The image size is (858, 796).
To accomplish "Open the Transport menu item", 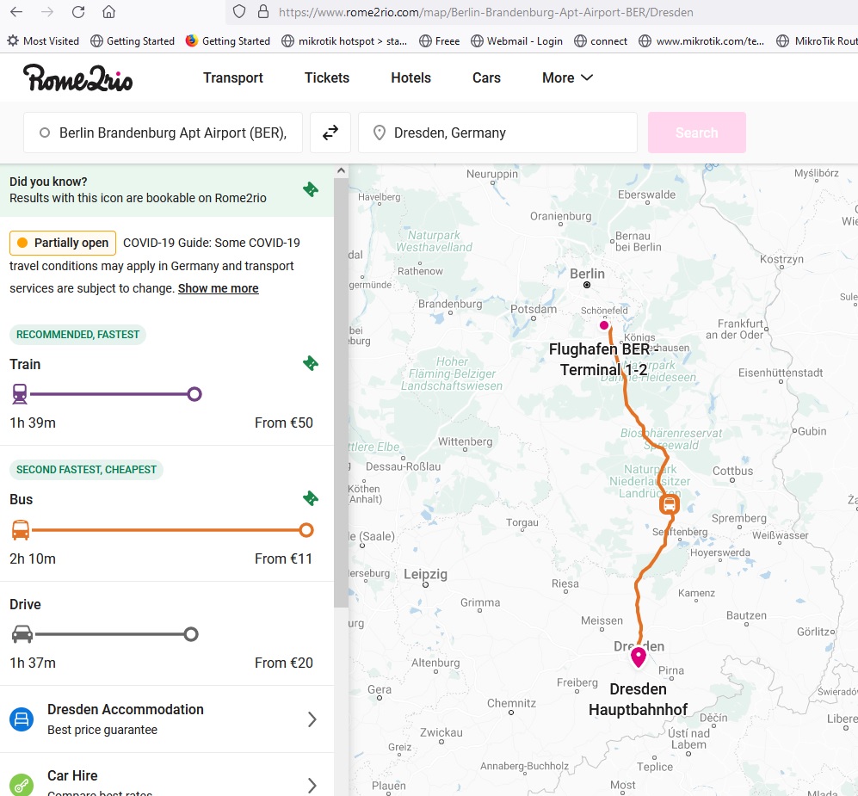I will pos(233,77).
